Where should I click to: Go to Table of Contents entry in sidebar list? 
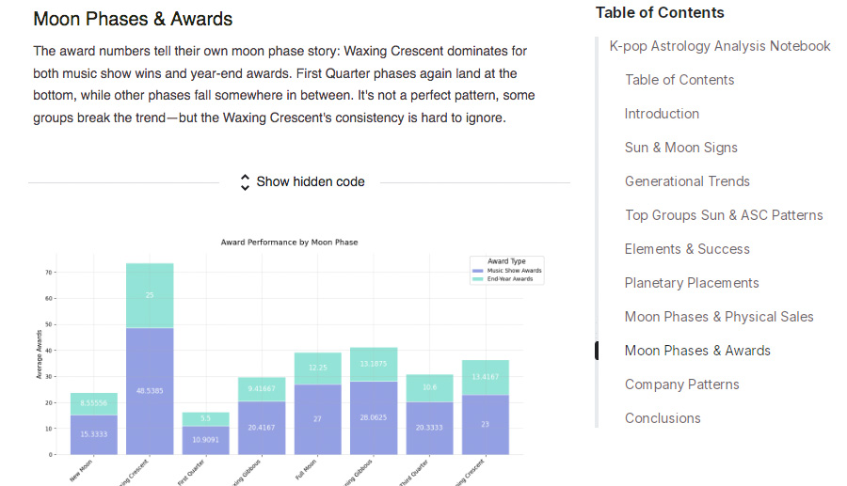pyautogui.click(x=679, y=80)
